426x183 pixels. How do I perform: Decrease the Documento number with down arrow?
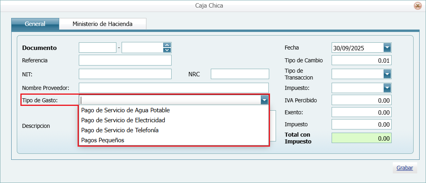[x=167, y=50]
